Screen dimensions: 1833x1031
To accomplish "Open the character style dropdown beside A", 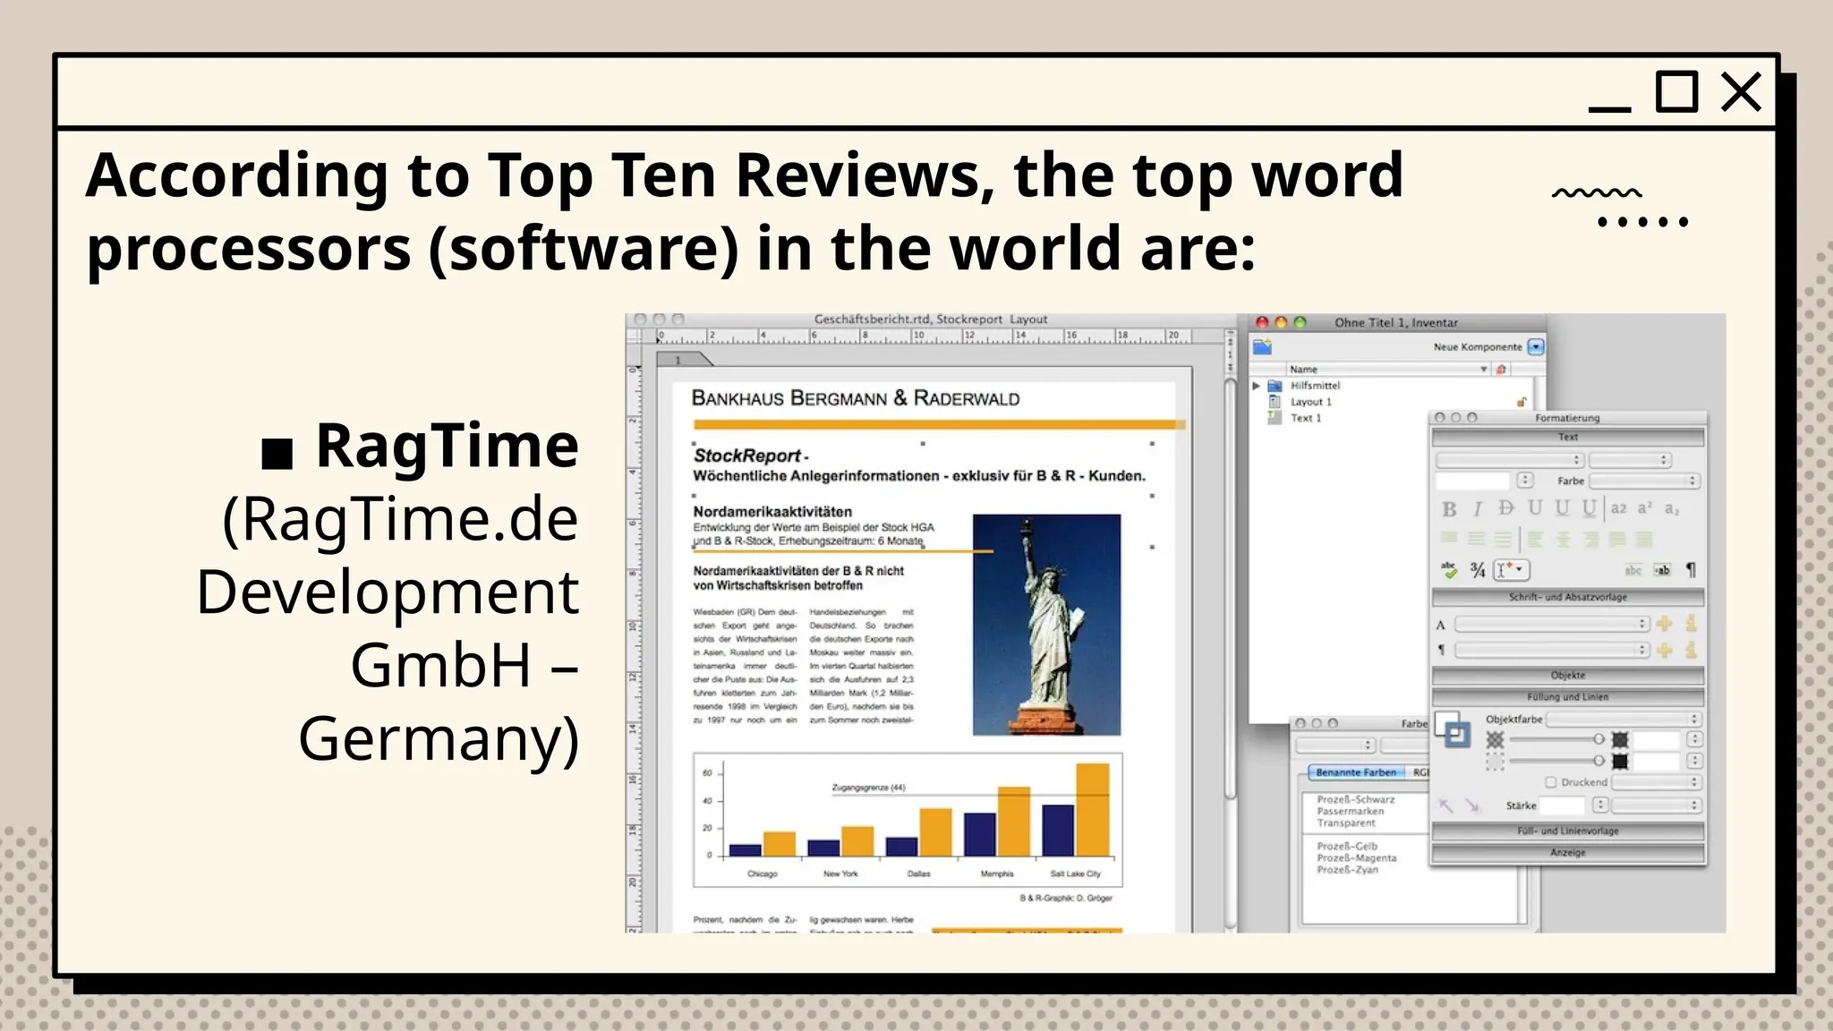I will 1552,624.
